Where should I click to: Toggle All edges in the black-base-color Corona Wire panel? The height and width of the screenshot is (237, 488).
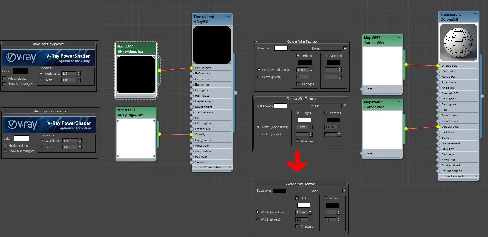pos(297,226)
